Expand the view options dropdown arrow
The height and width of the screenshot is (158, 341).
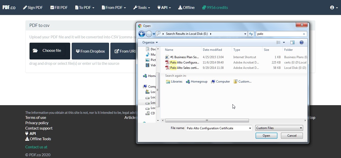pyautogui.click(x=284, y=42)
